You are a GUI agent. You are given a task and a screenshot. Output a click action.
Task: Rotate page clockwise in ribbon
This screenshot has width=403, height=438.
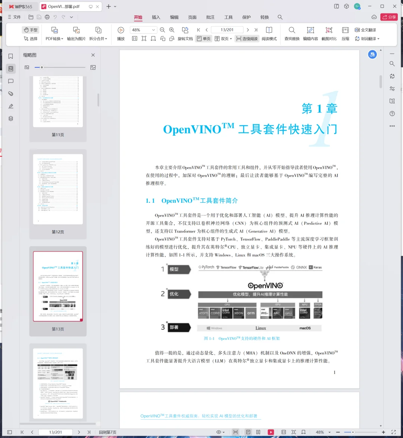point(172,38)
